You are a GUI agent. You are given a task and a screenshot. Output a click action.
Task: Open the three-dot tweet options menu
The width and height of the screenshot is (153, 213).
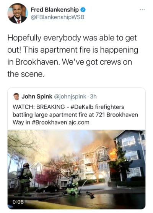pyautogui.click(x=142, y=10)
